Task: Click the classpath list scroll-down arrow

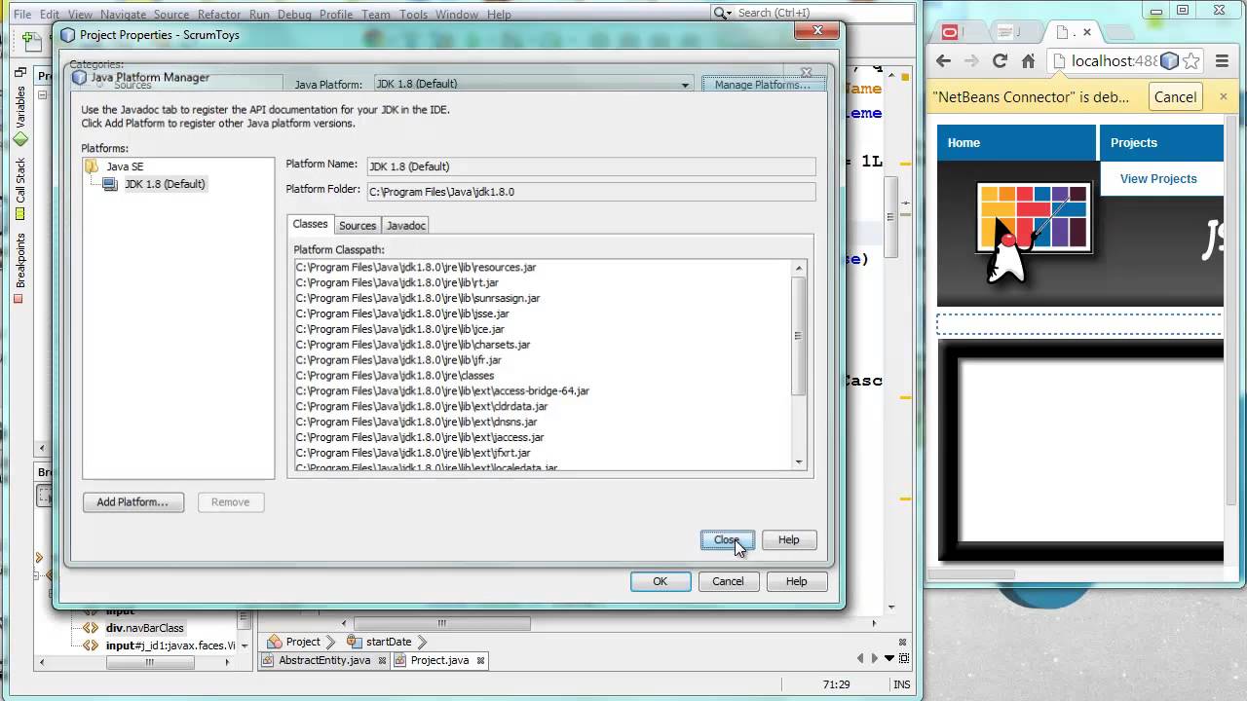Action: pyautogui.click(x=799, y=462)
